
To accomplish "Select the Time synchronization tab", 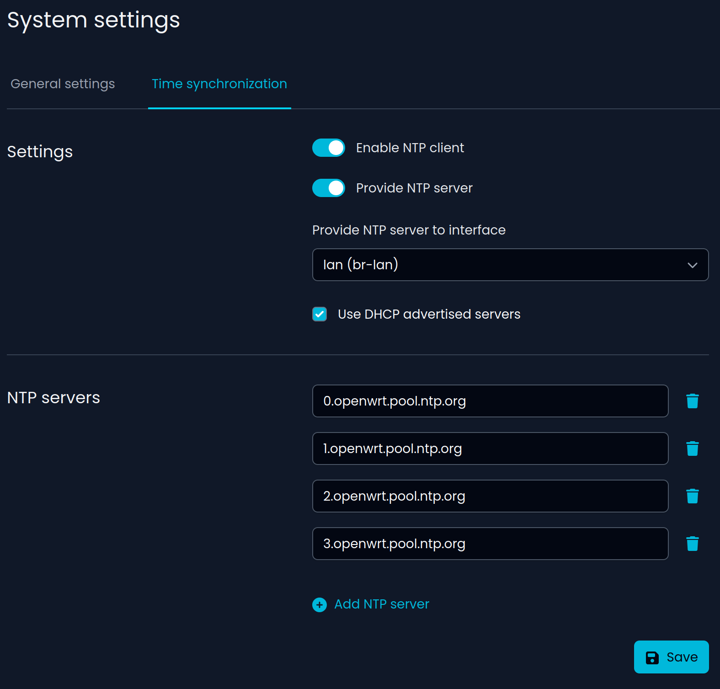I will (x=219, y=84).
